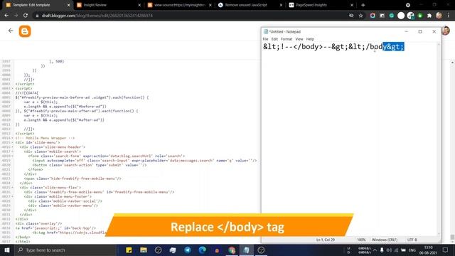Click the volume icon in system tray
This screenshot has height=256, width=455.
389,250
